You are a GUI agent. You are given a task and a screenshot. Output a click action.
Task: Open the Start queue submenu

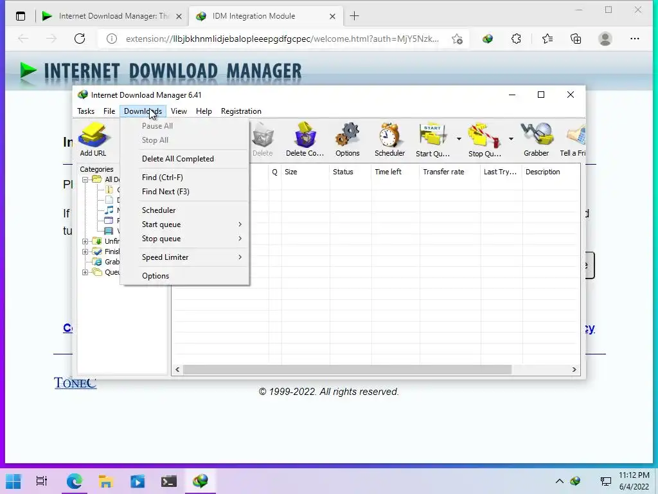coord(184,224)
